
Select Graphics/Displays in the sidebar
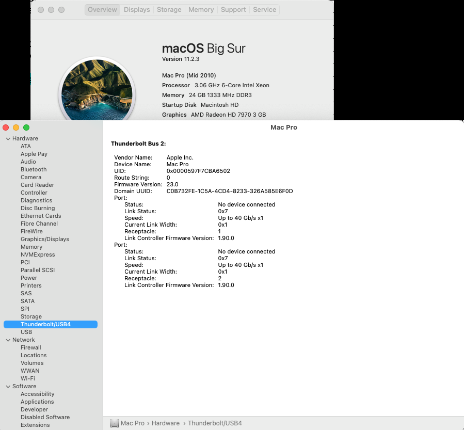45,239
